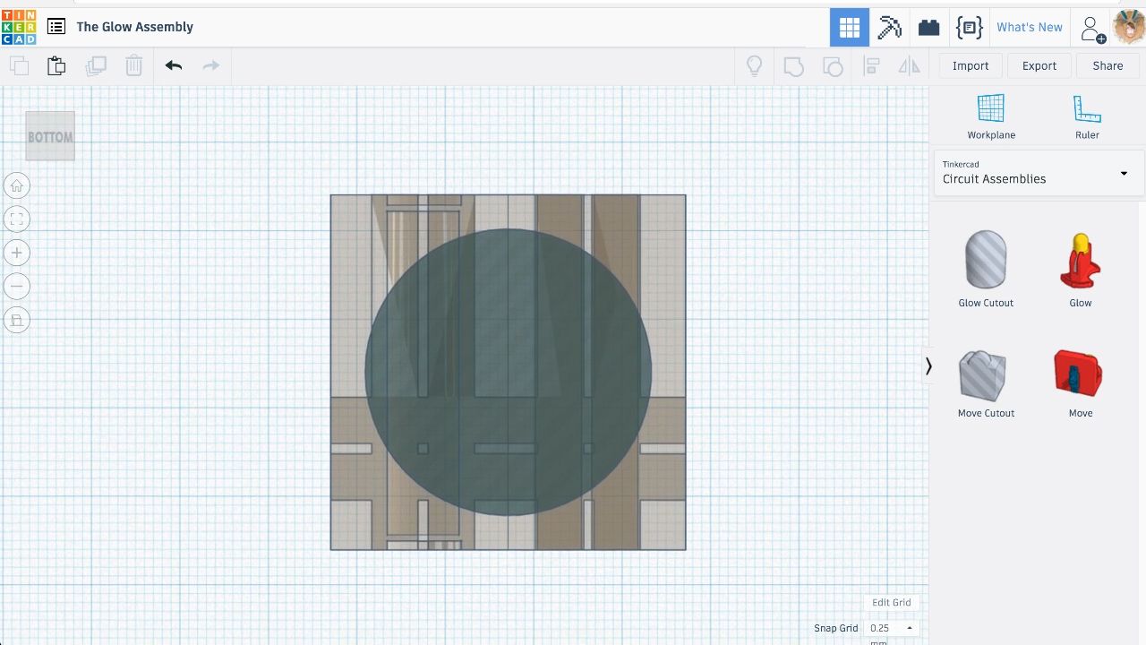
Task: Click the Delete trash icon
Action: [x=133, y=65]
